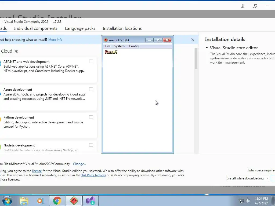Check the Python development workload
This screenshot has height=206, width=275.
(91, 117)
